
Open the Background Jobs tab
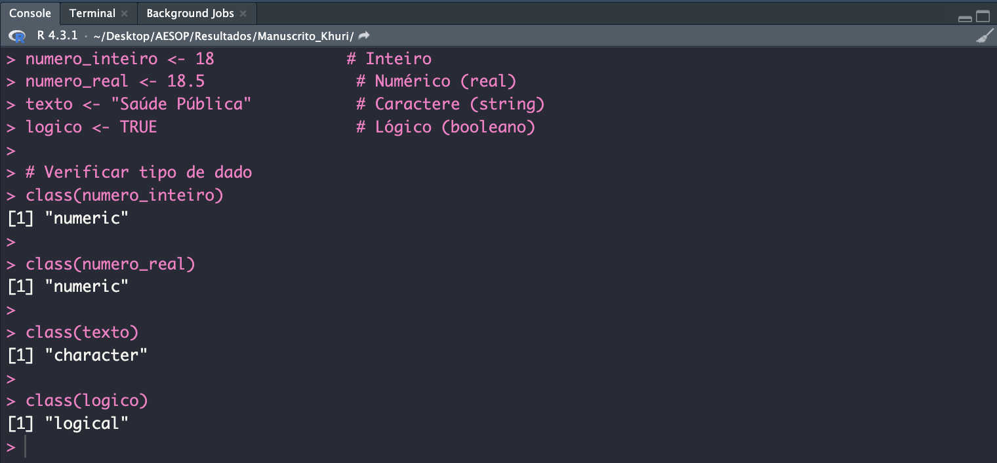point(190,13)
